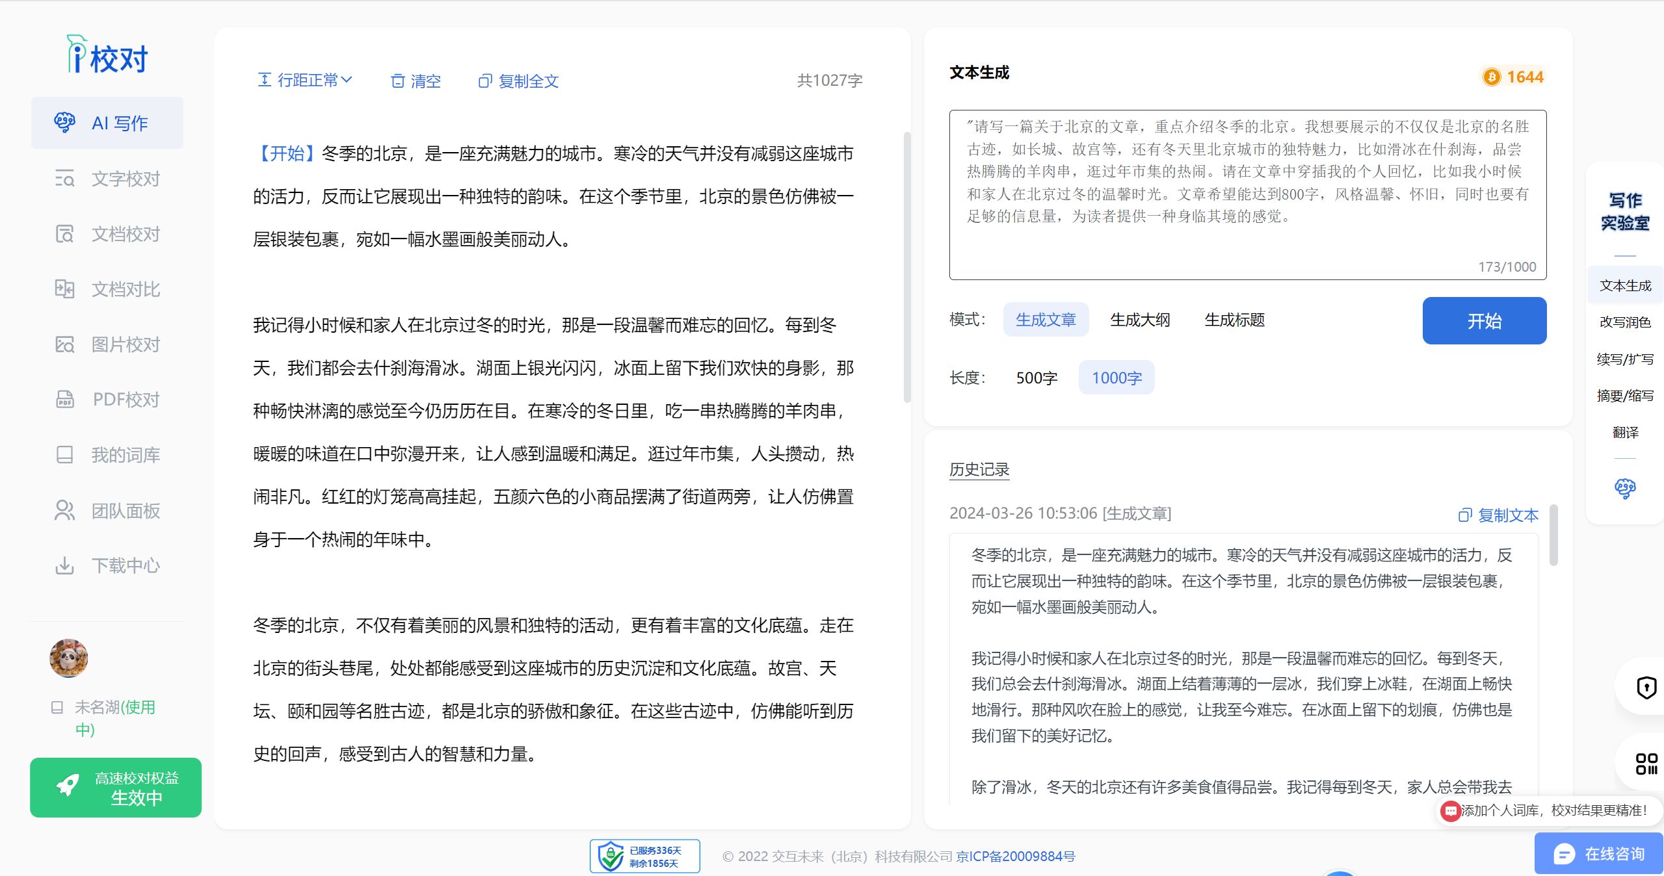Open the 京ICP备20009884号 link
Image resolution: width=1664 pixels, height=876 pixels.
click(x=1015, y=857)
